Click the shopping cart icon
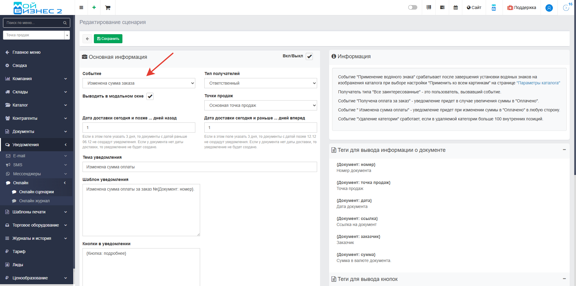576x286 pixels. click(x=108, y=8)
